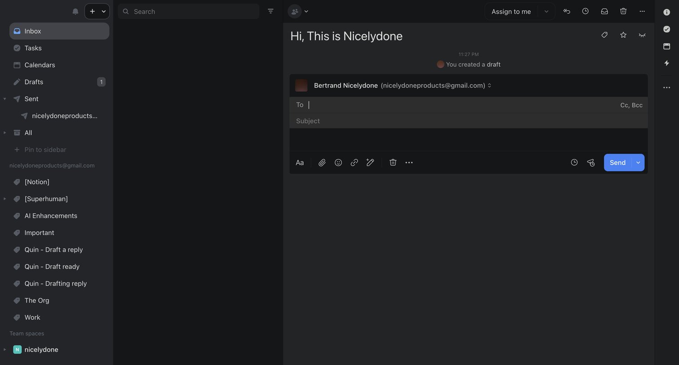Open text formatting Aa options
The width and height of the screenshot is (679, 365).
click(300, 163)
